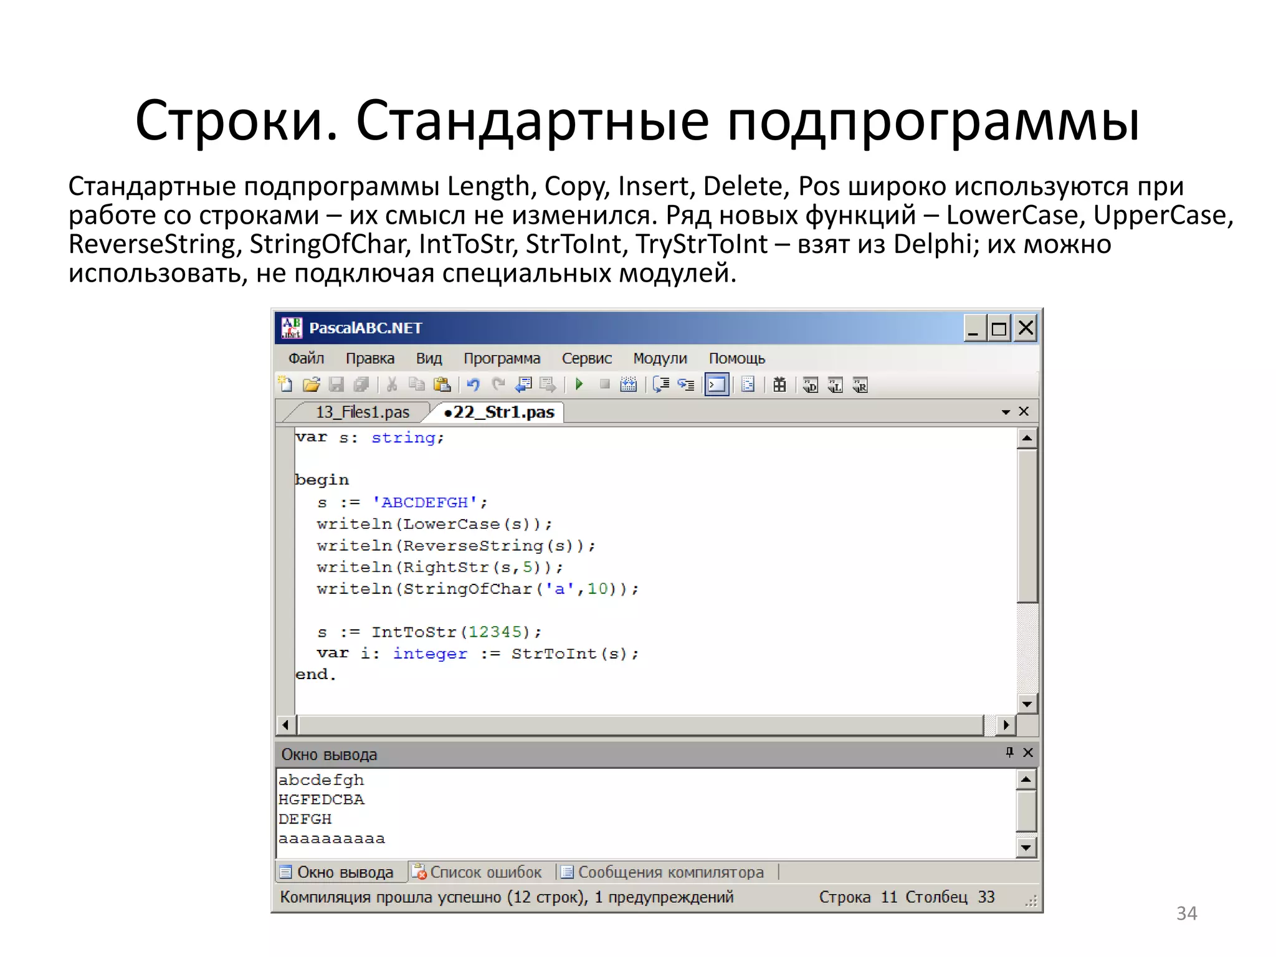Open the Модули menu
Viewport: 1276px width, 957px height.
[660, 358]
